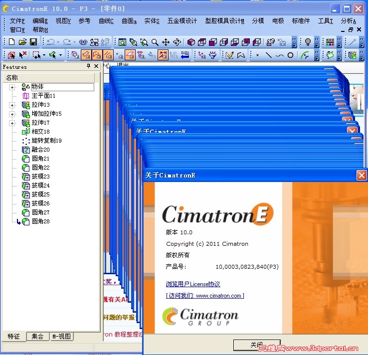Toggle the orange dimension-text filter button
The width and height of the screenshot is (368, 355).
pyautogui.click(x=163, y=55)
